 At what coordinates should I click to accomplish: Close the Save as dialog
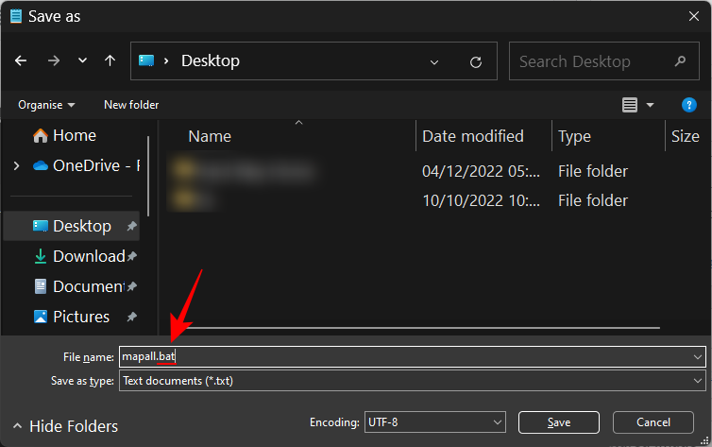[x=694, y=16]
